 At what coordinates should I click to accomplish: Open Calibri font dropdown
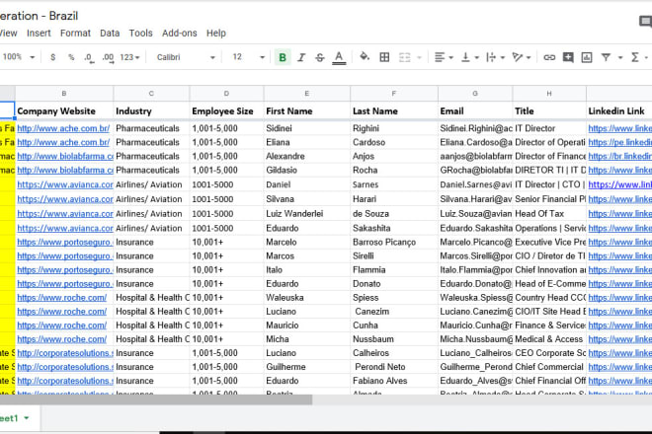pos(186,57)
